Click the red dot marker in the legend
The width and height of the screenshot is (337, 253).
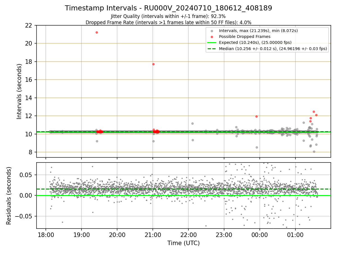tap(212, 37)
